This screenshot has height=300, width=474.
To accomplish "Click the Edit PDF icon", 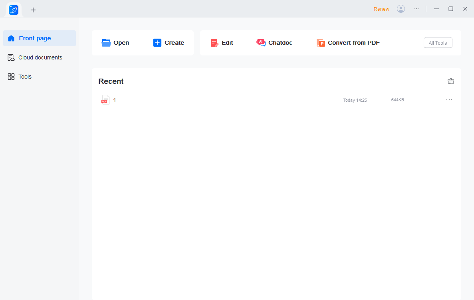I will click(x=214, y=43).
